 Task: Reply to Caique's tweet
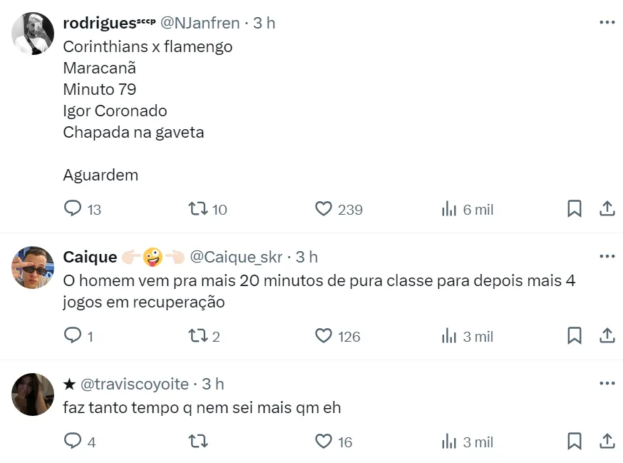pos(73,336)
